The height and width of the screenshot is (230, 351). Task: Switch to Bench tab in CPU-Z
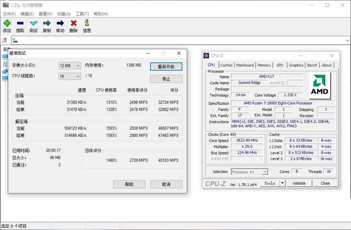click(x=312, y=65)
